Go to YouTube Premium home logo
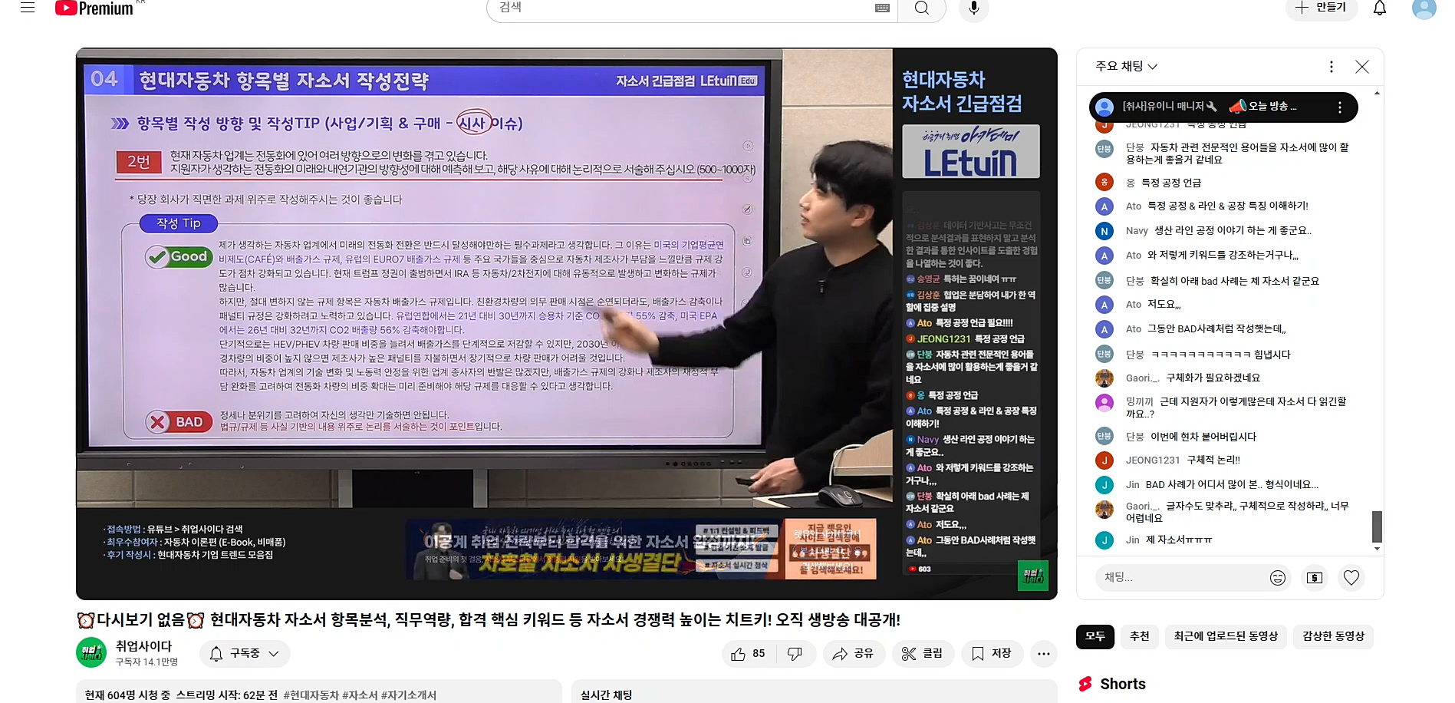The width and height of the screenshot is (1455, 703). pyautogui.click(x=94, y=8)
